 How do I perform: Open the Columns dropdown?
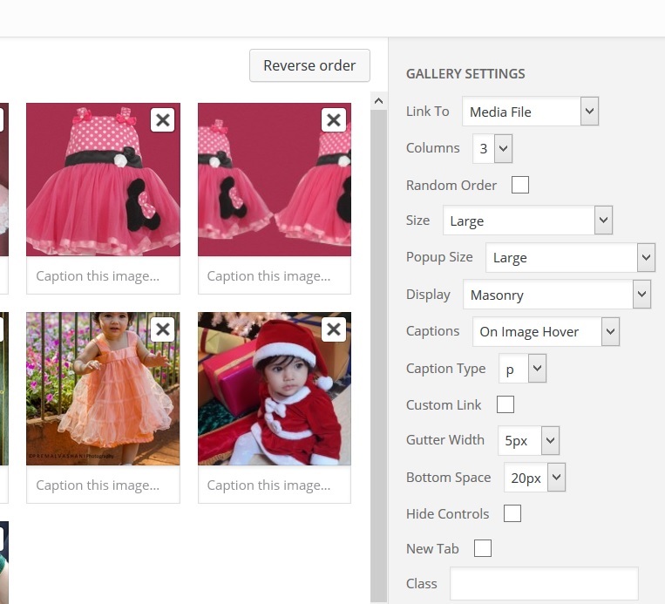coord(492,148)
